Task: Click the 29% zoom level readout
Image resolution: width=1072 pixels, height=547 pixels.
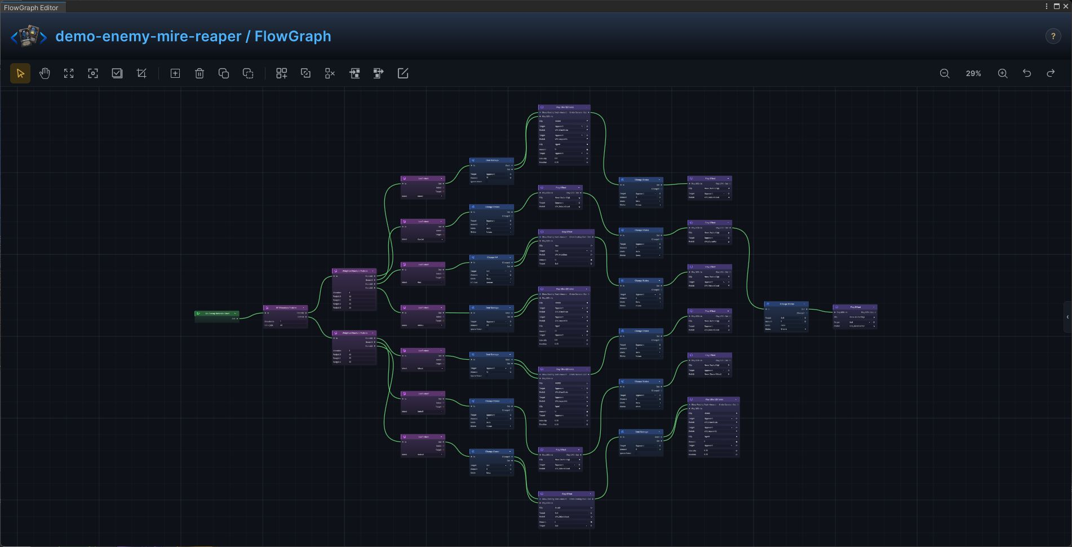Action: tap(973, 73)
